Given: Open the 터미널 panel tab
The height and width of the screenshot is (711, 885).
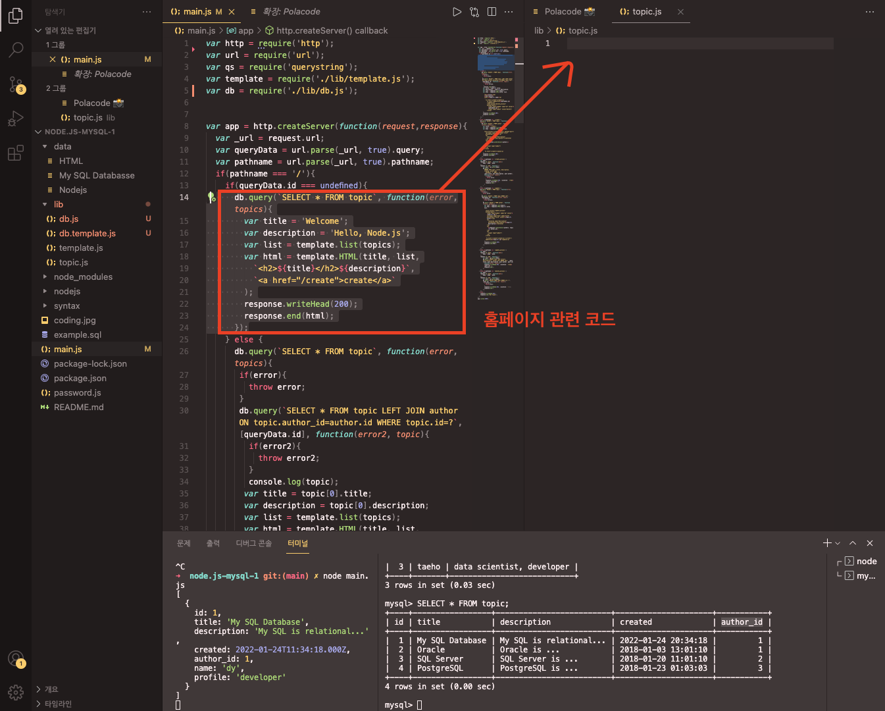Looking at the screenshot, I should point(297,543).
